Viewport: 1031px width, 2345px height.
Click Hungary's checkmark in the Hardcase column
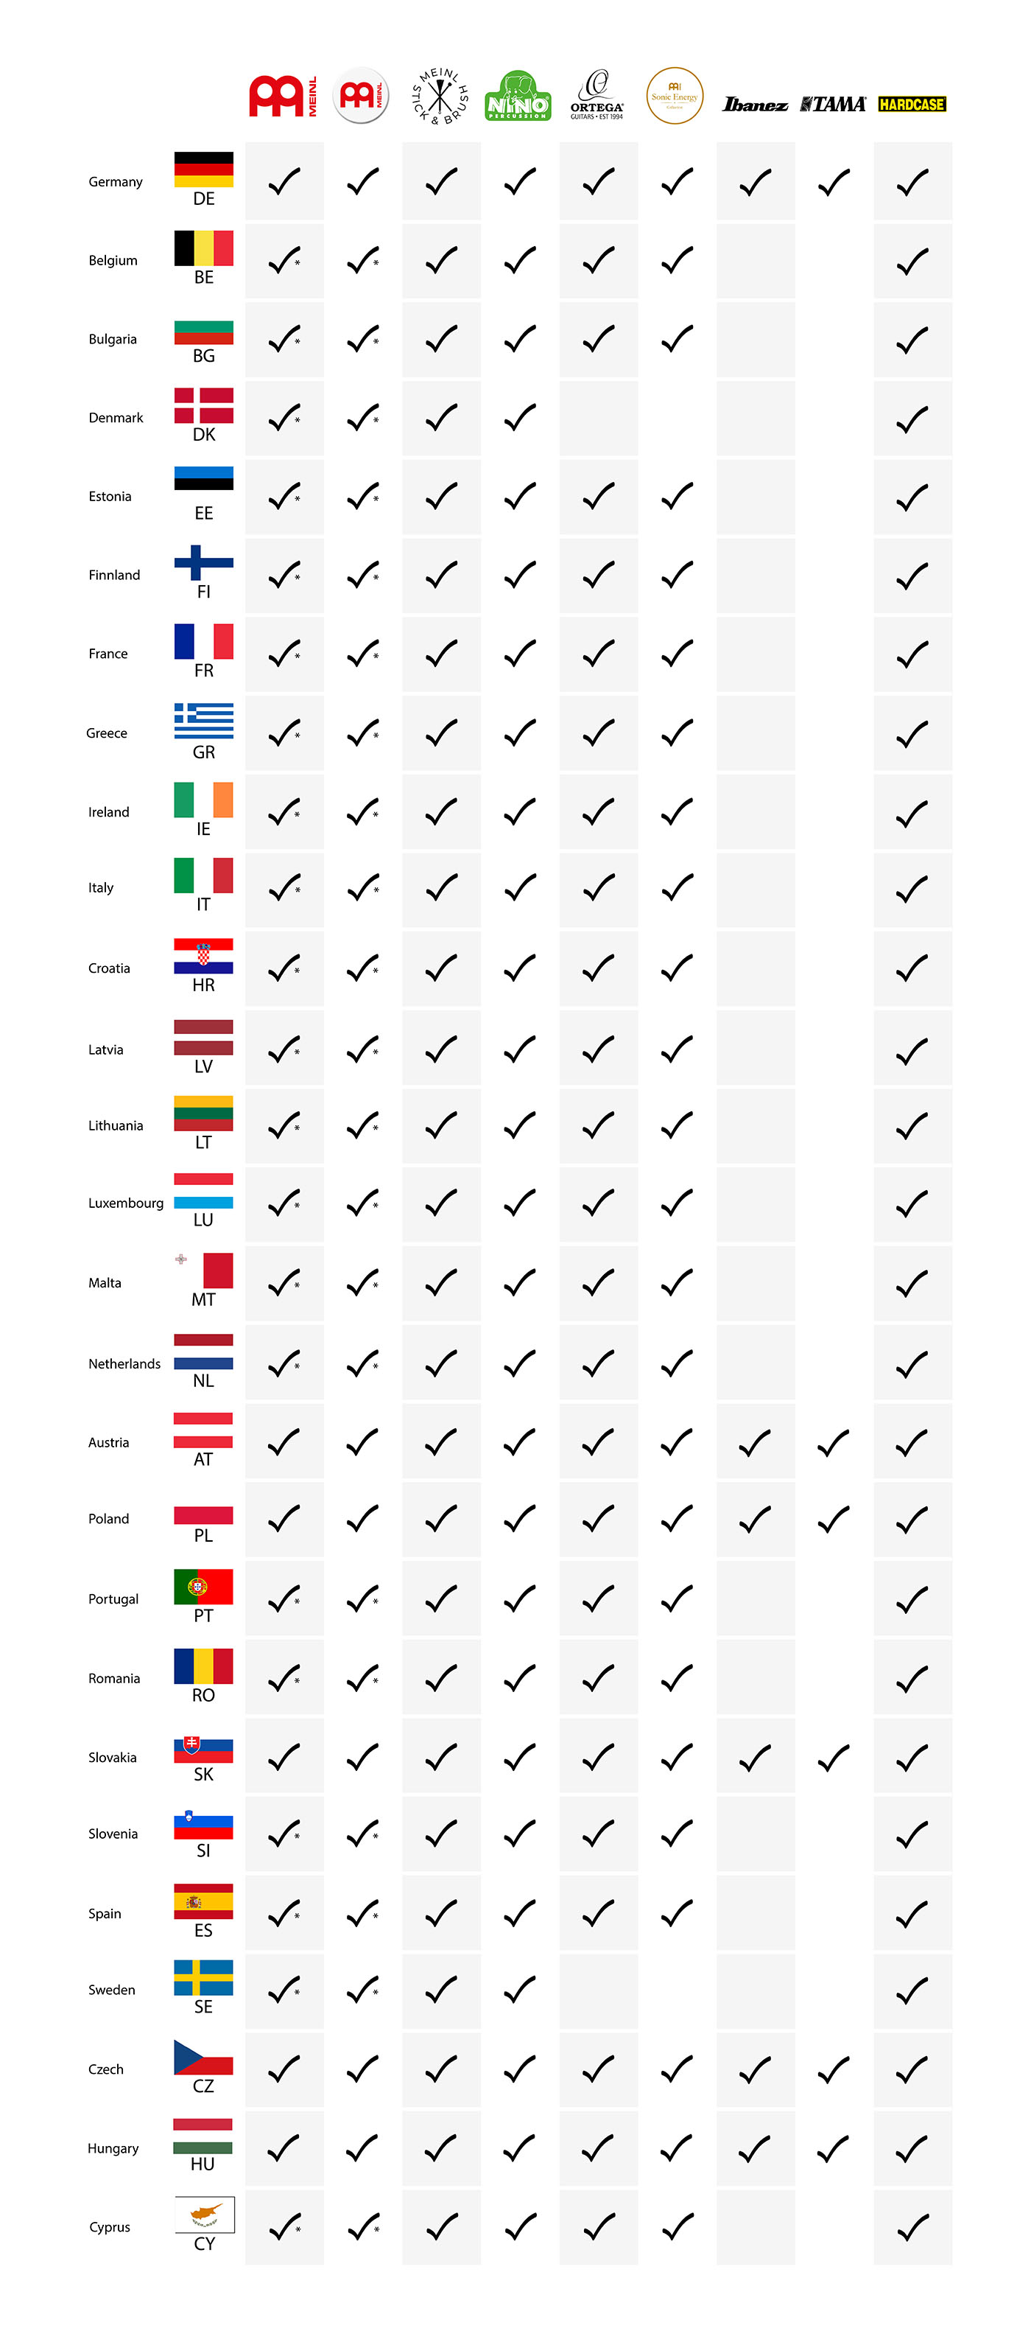pos(912,2149)
